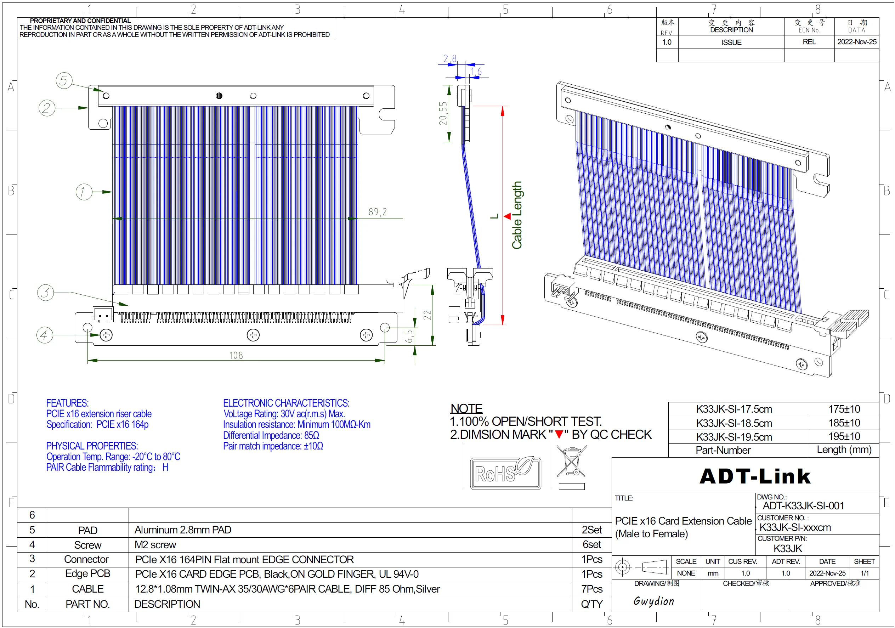Click balloon callout number 3
The image size is (895, 628).
(x=45, y=292)
